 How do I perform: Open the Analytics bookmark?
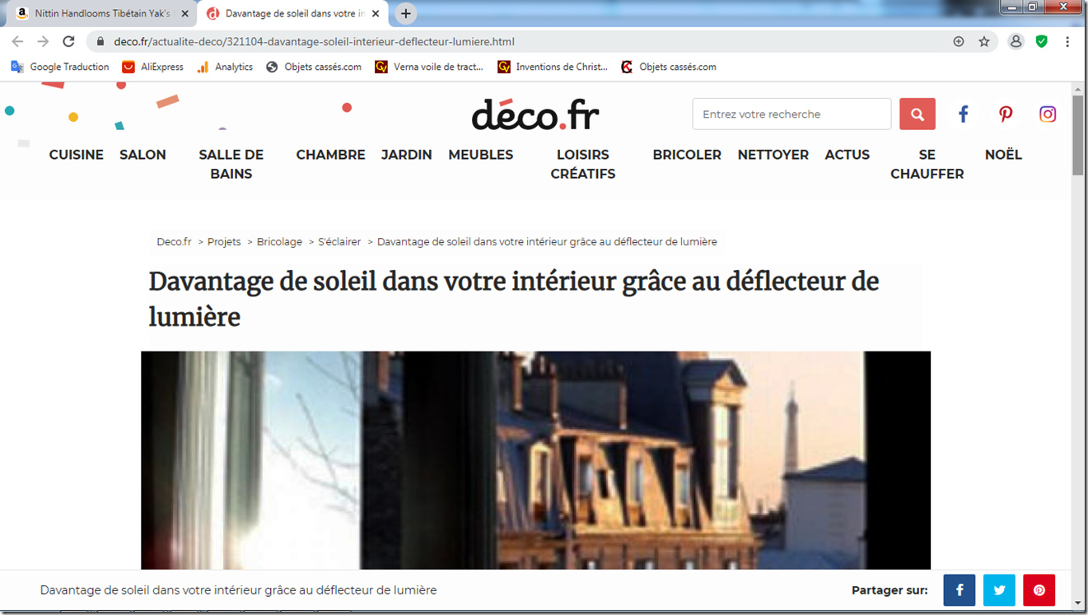pyautogui.click(x=225, y=67)
